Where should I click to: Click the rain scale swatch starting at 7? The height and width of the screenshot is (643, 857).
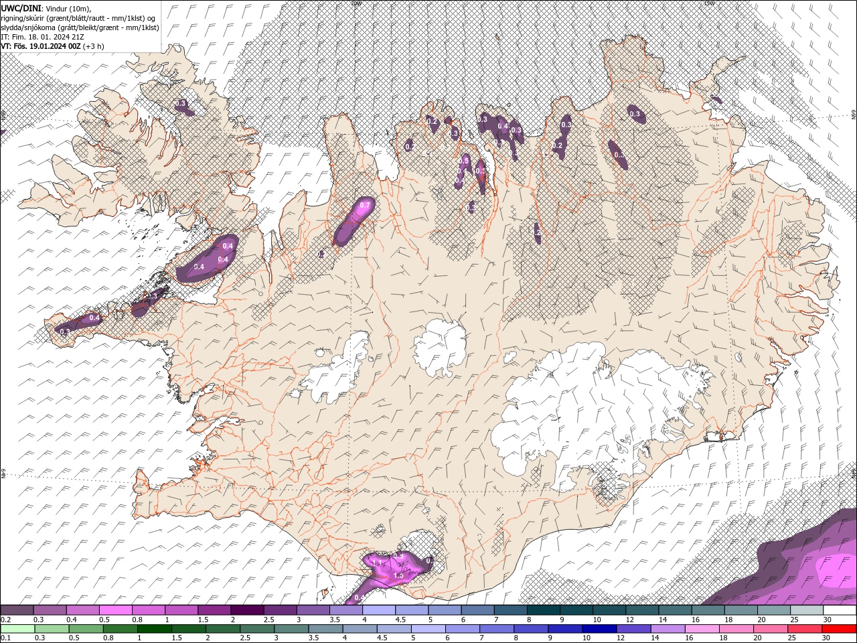[x=497, y=629]
